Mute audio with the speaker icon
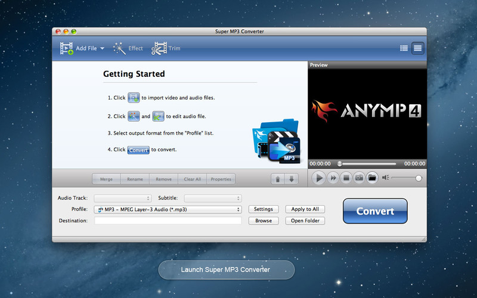The height and width of the screenshot is (298, 477). (385, 178)
